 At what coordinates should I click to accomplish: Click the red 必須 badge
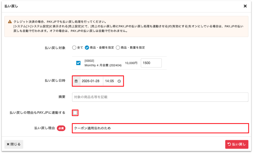pos(61,128)
